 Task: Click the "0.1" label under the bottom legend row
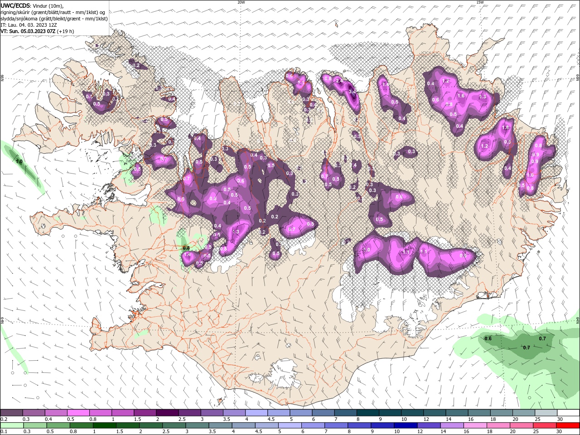(4, 432)
